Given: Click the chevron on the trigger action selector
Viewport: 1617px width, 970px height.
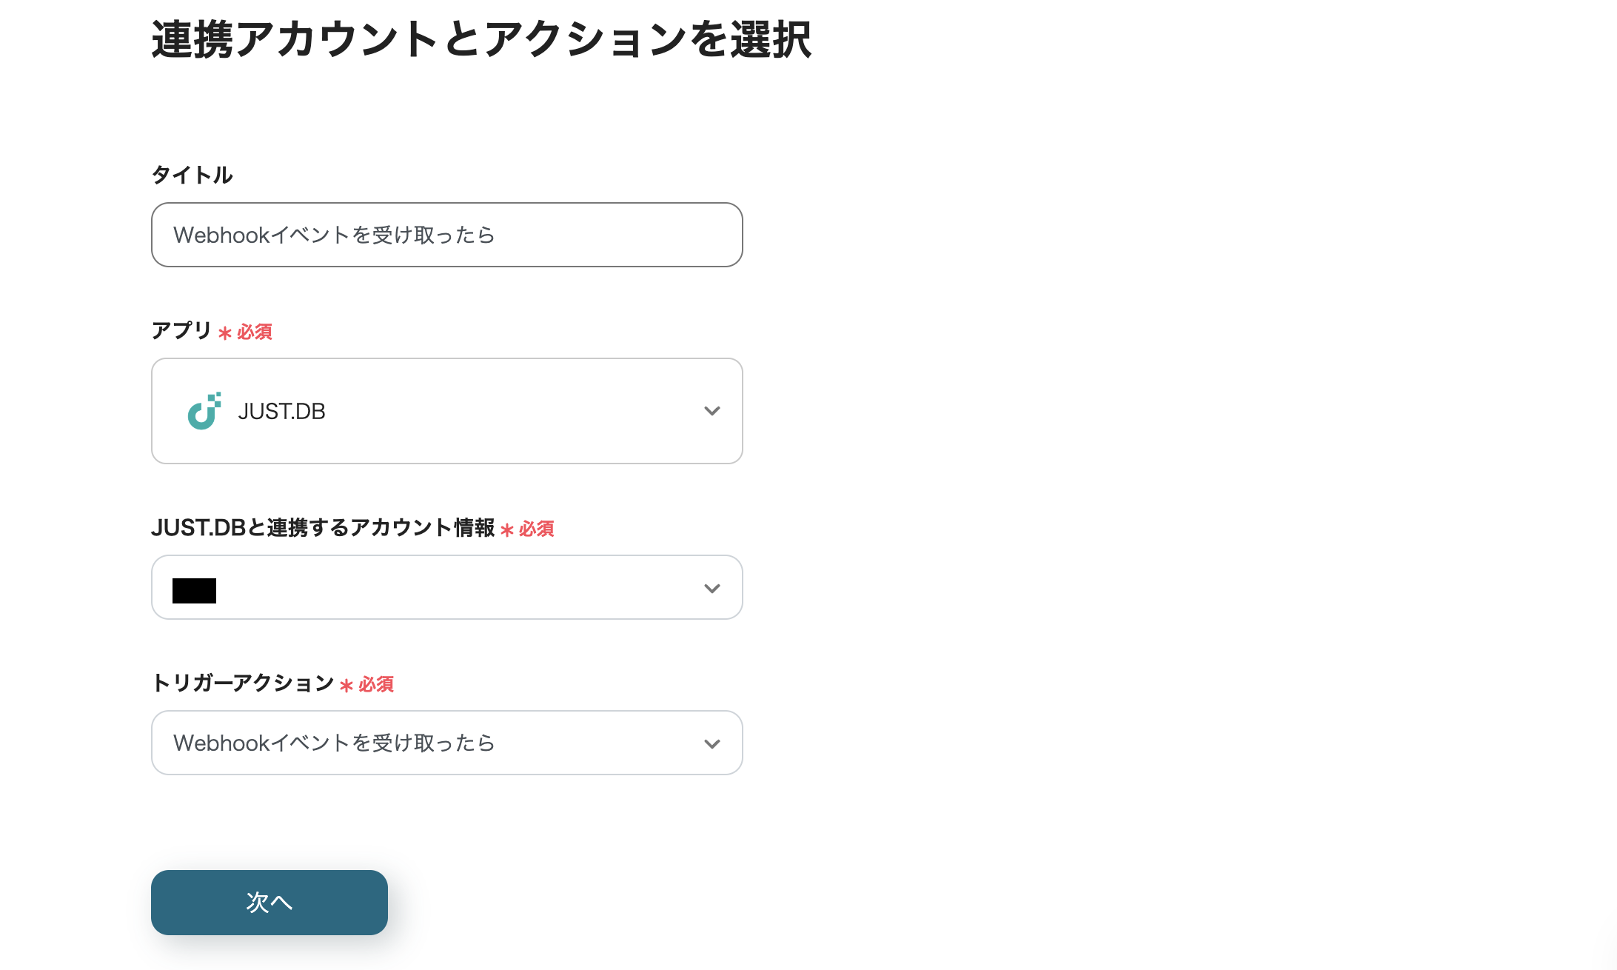Looking at the screenshot, I should (x=712, y=743).
